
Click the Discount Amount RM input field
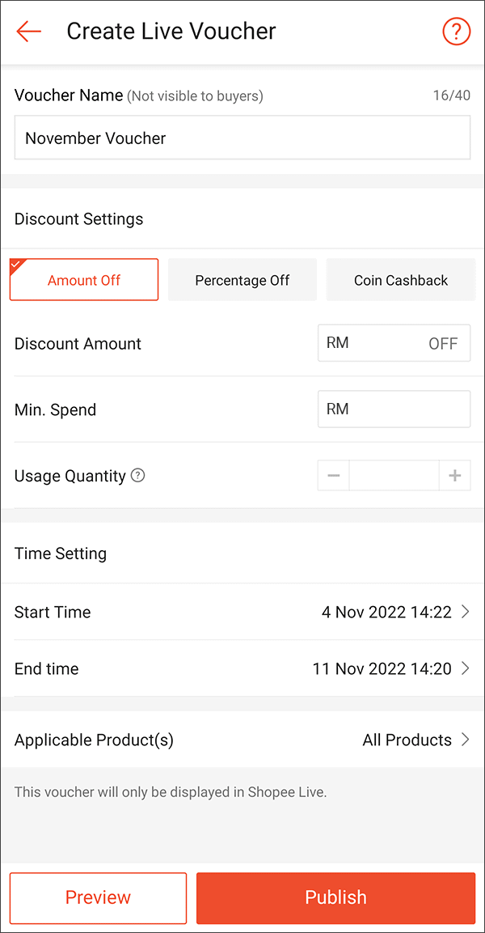[394, 343]
